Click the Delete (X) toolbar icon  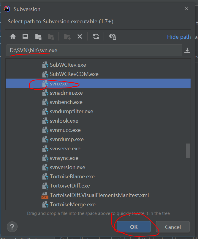(x=80, y=37)
